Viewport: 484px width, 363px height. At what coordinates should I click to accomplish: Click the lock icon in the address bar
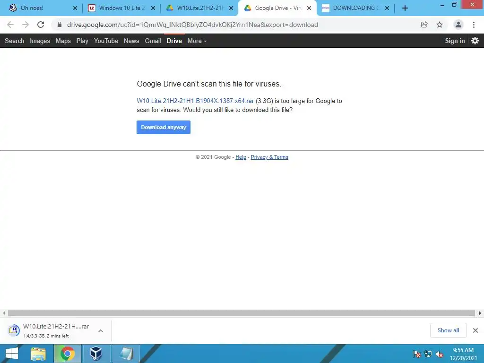[60, 25]
